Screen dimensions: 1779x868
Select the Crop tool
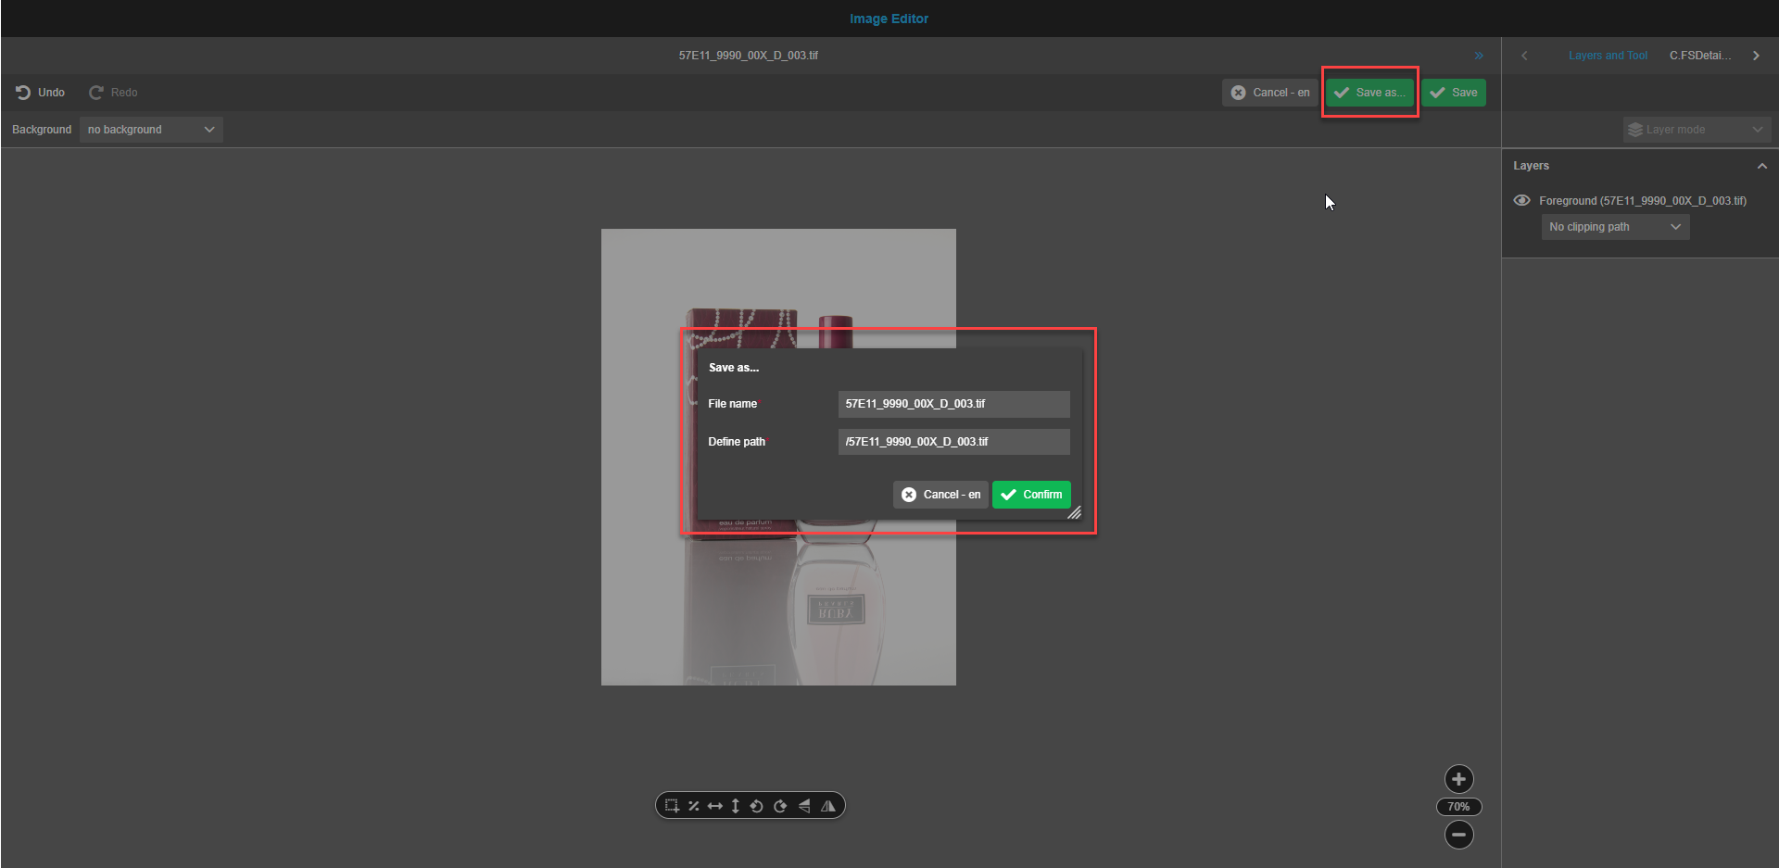(672, 805)
